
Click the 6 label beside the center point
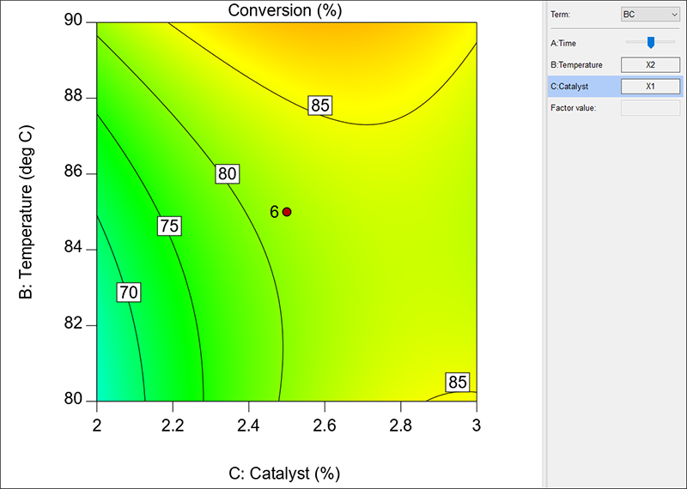(274, 212)
